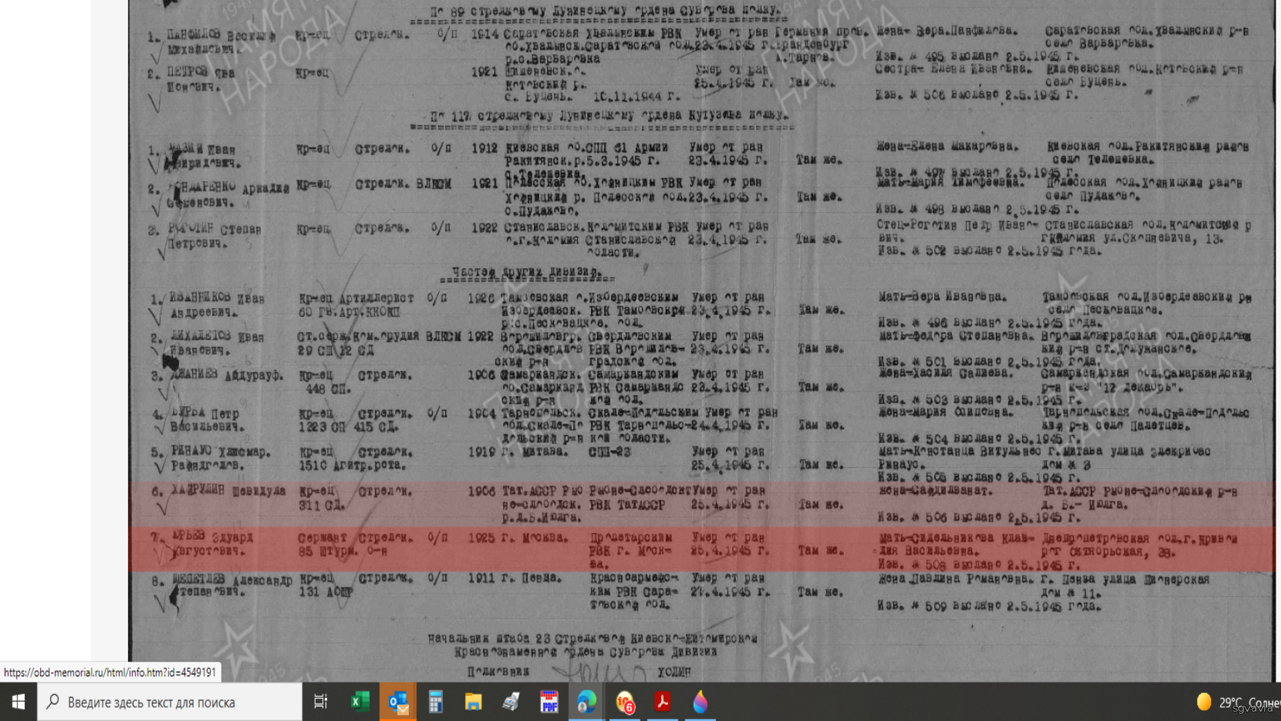Click 'Сестра- Елена Ивановна' relative entry
The image size is (1281, 721).
(x=953, y=69)
